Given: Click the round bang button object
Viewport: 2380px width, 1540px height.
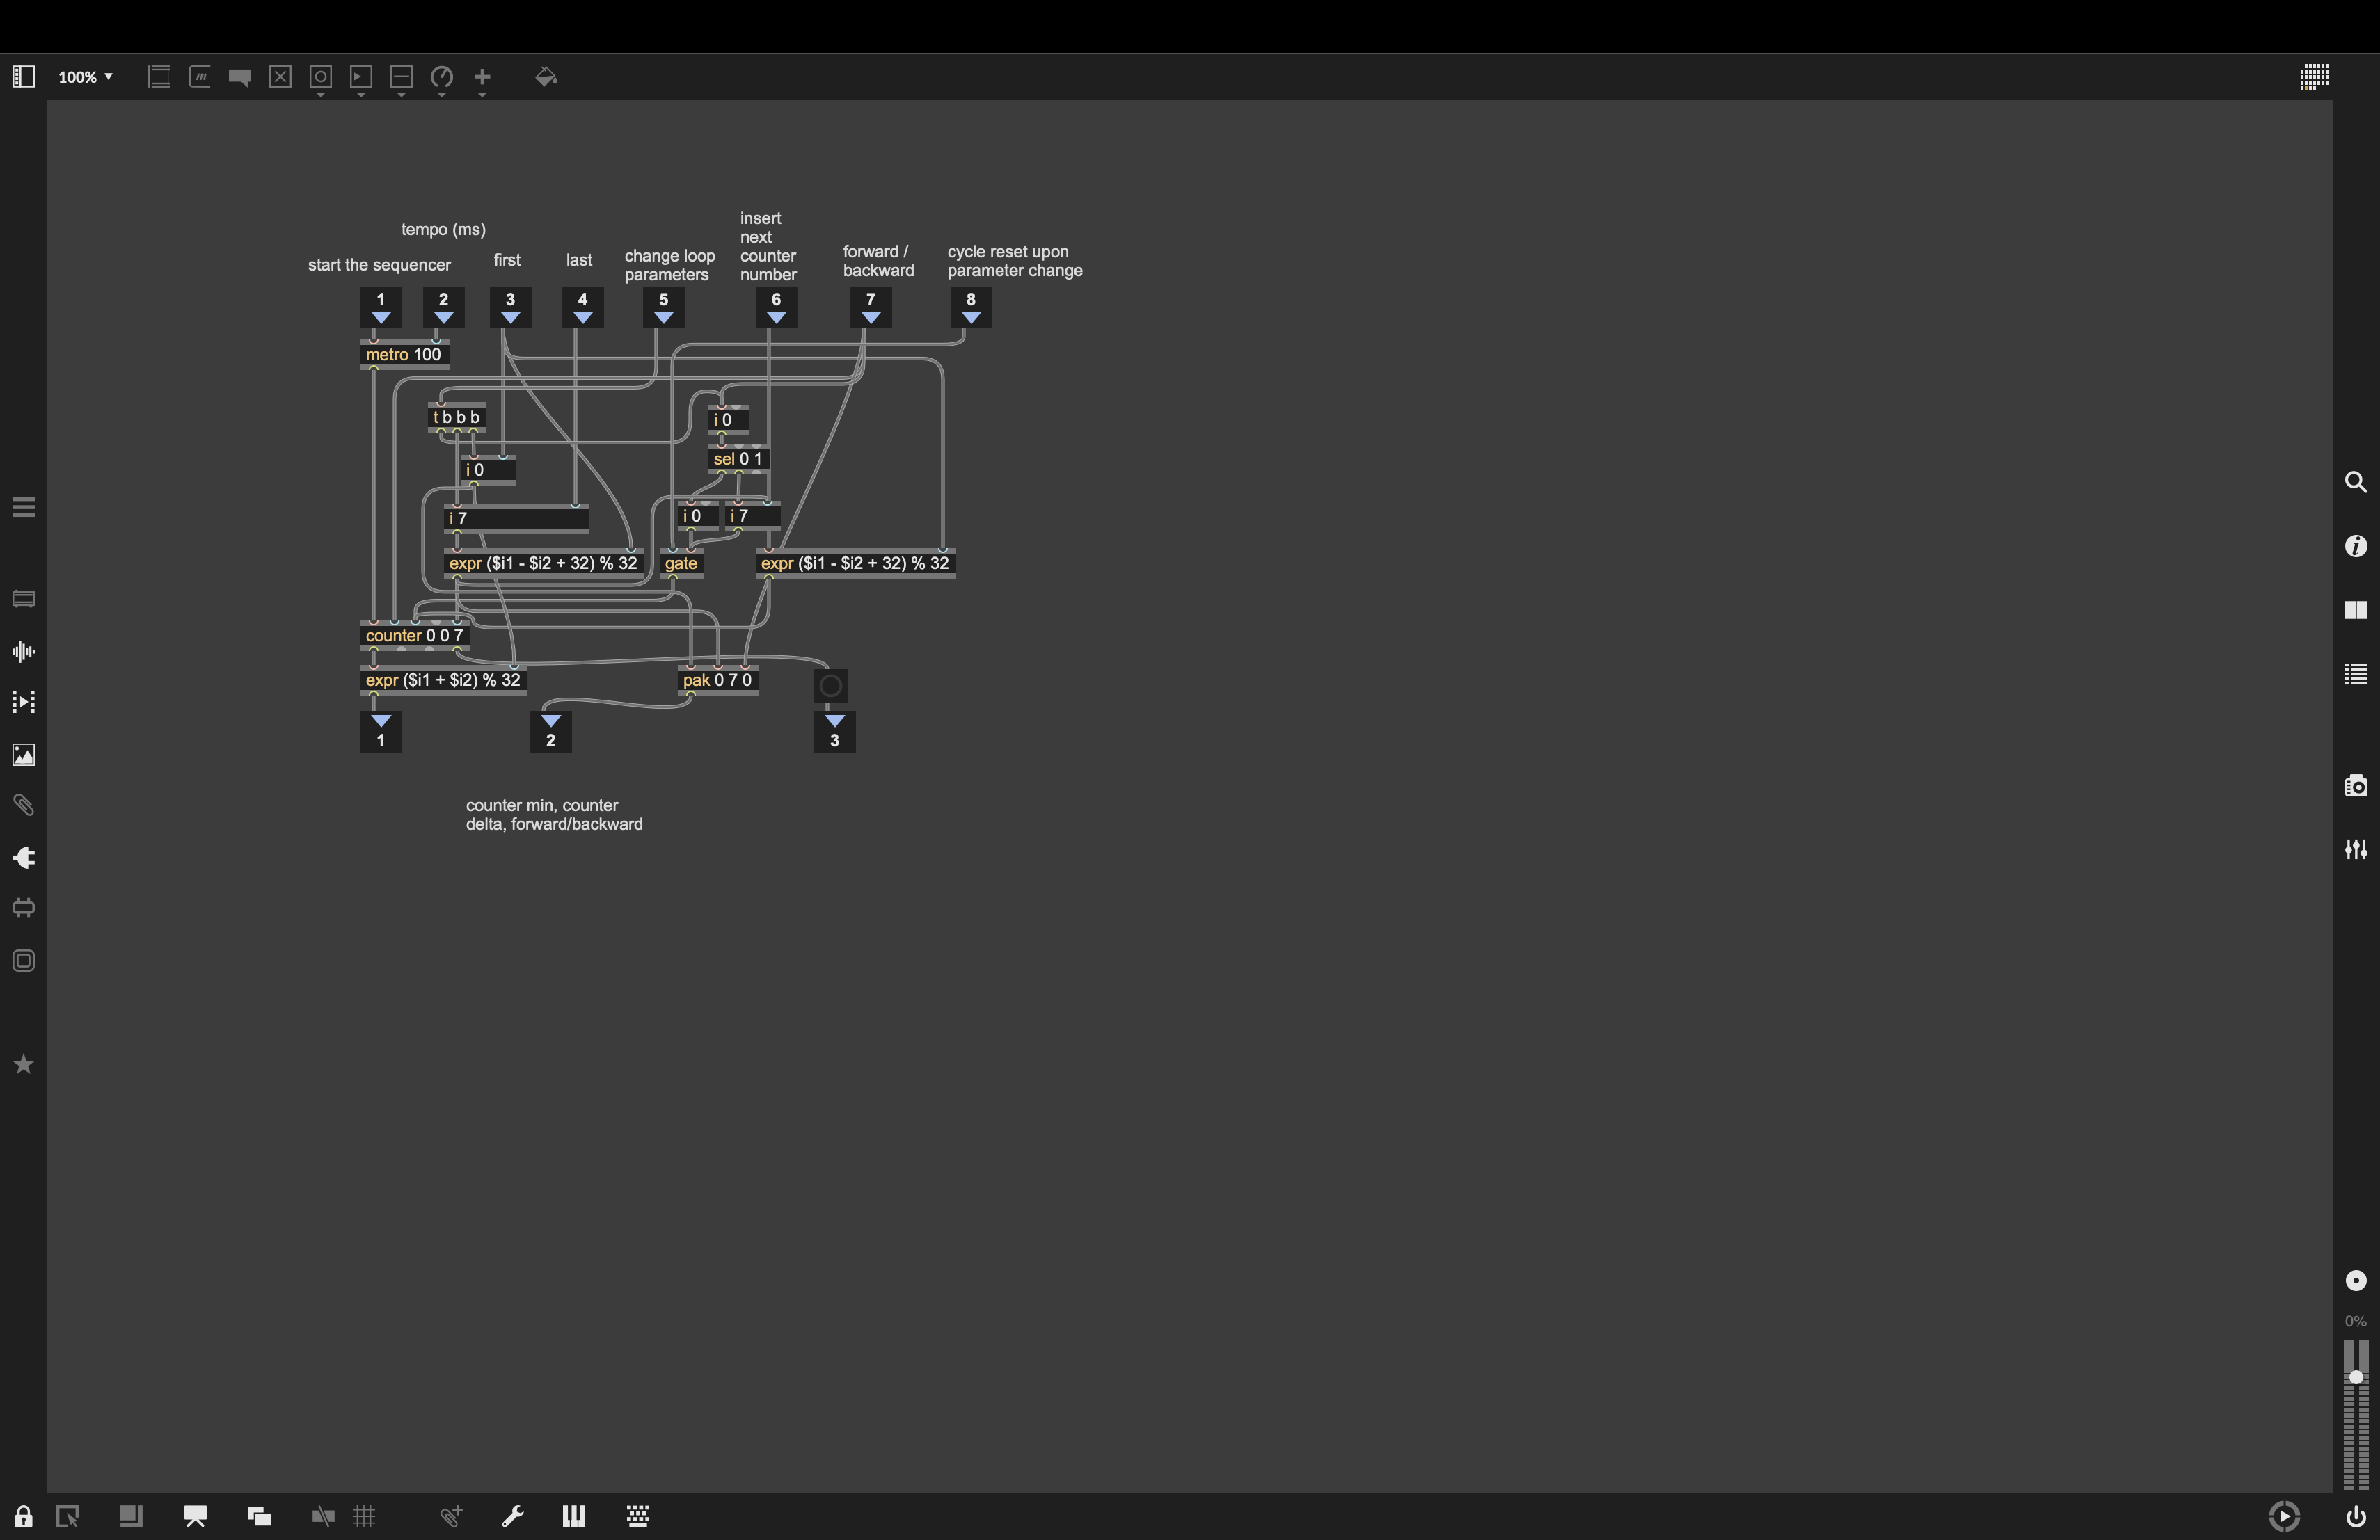Looking at the screenshot, I should click(x=831, y=686).
